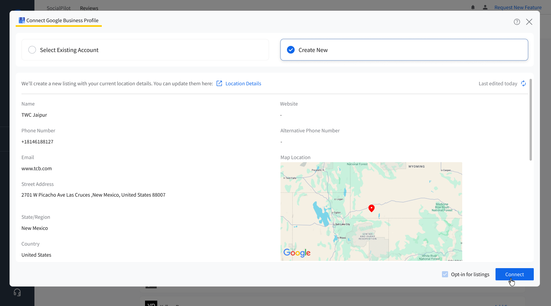Click the name value TWC Jaipur
This screenshot has height=306, width=551.
(x=34, y=115)
